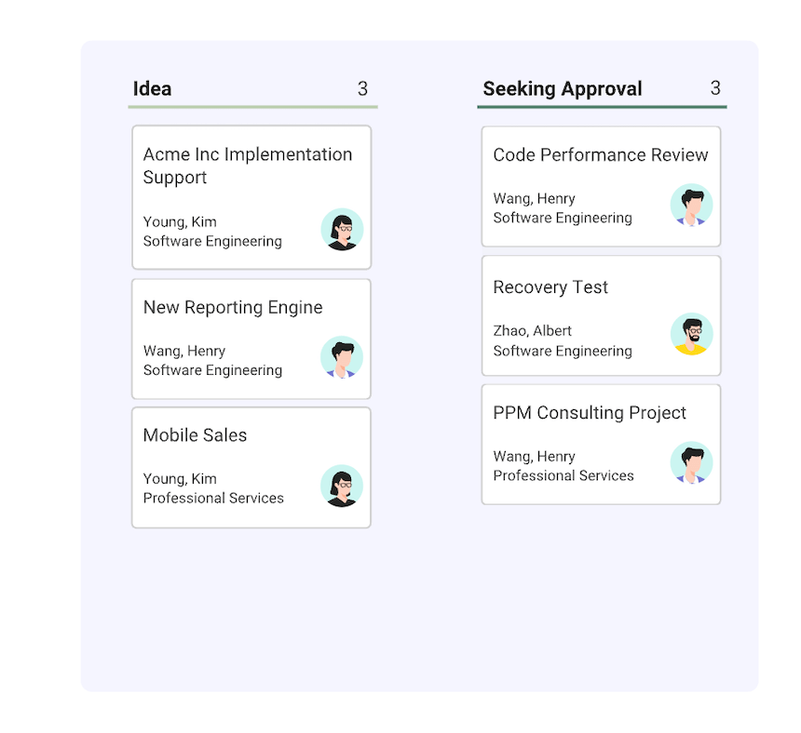
Task: Open the Recovery Test card title
Action: pos(550,287)
